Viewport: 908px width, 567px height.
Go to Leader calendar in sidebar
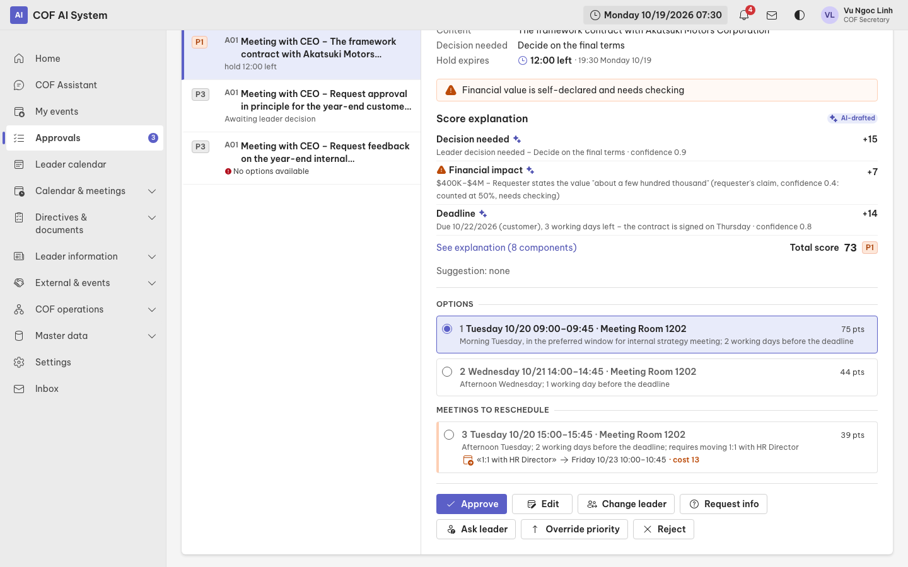pos(84,164)
